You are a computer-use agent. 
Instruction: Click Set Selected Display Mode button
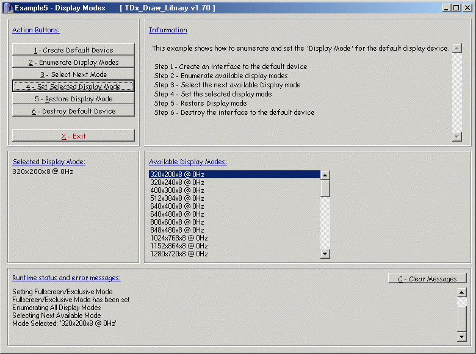click(73, 87)
